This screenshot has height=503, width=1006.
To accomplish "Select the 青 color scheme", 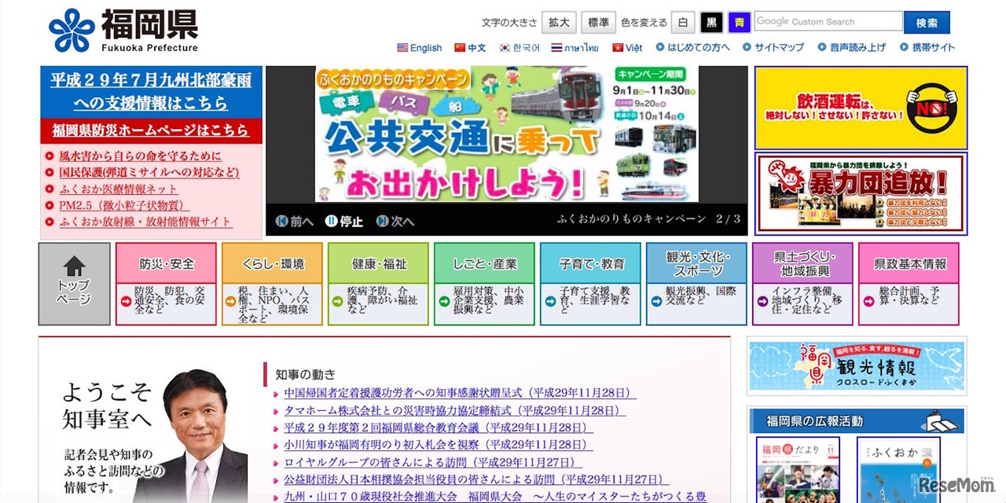I will coord(739,22).
